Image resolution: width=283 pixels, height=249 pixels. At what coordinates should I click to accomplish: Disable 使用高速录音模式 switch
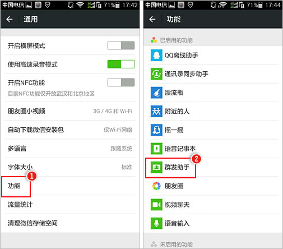(121, 64)
